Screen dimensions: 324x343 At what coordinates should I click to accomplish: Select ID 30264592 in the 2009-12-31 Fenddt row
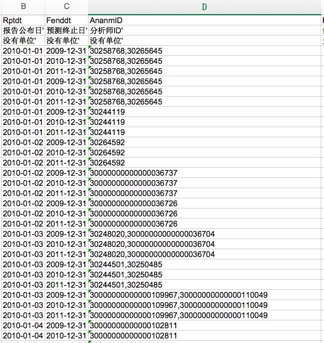204,142
